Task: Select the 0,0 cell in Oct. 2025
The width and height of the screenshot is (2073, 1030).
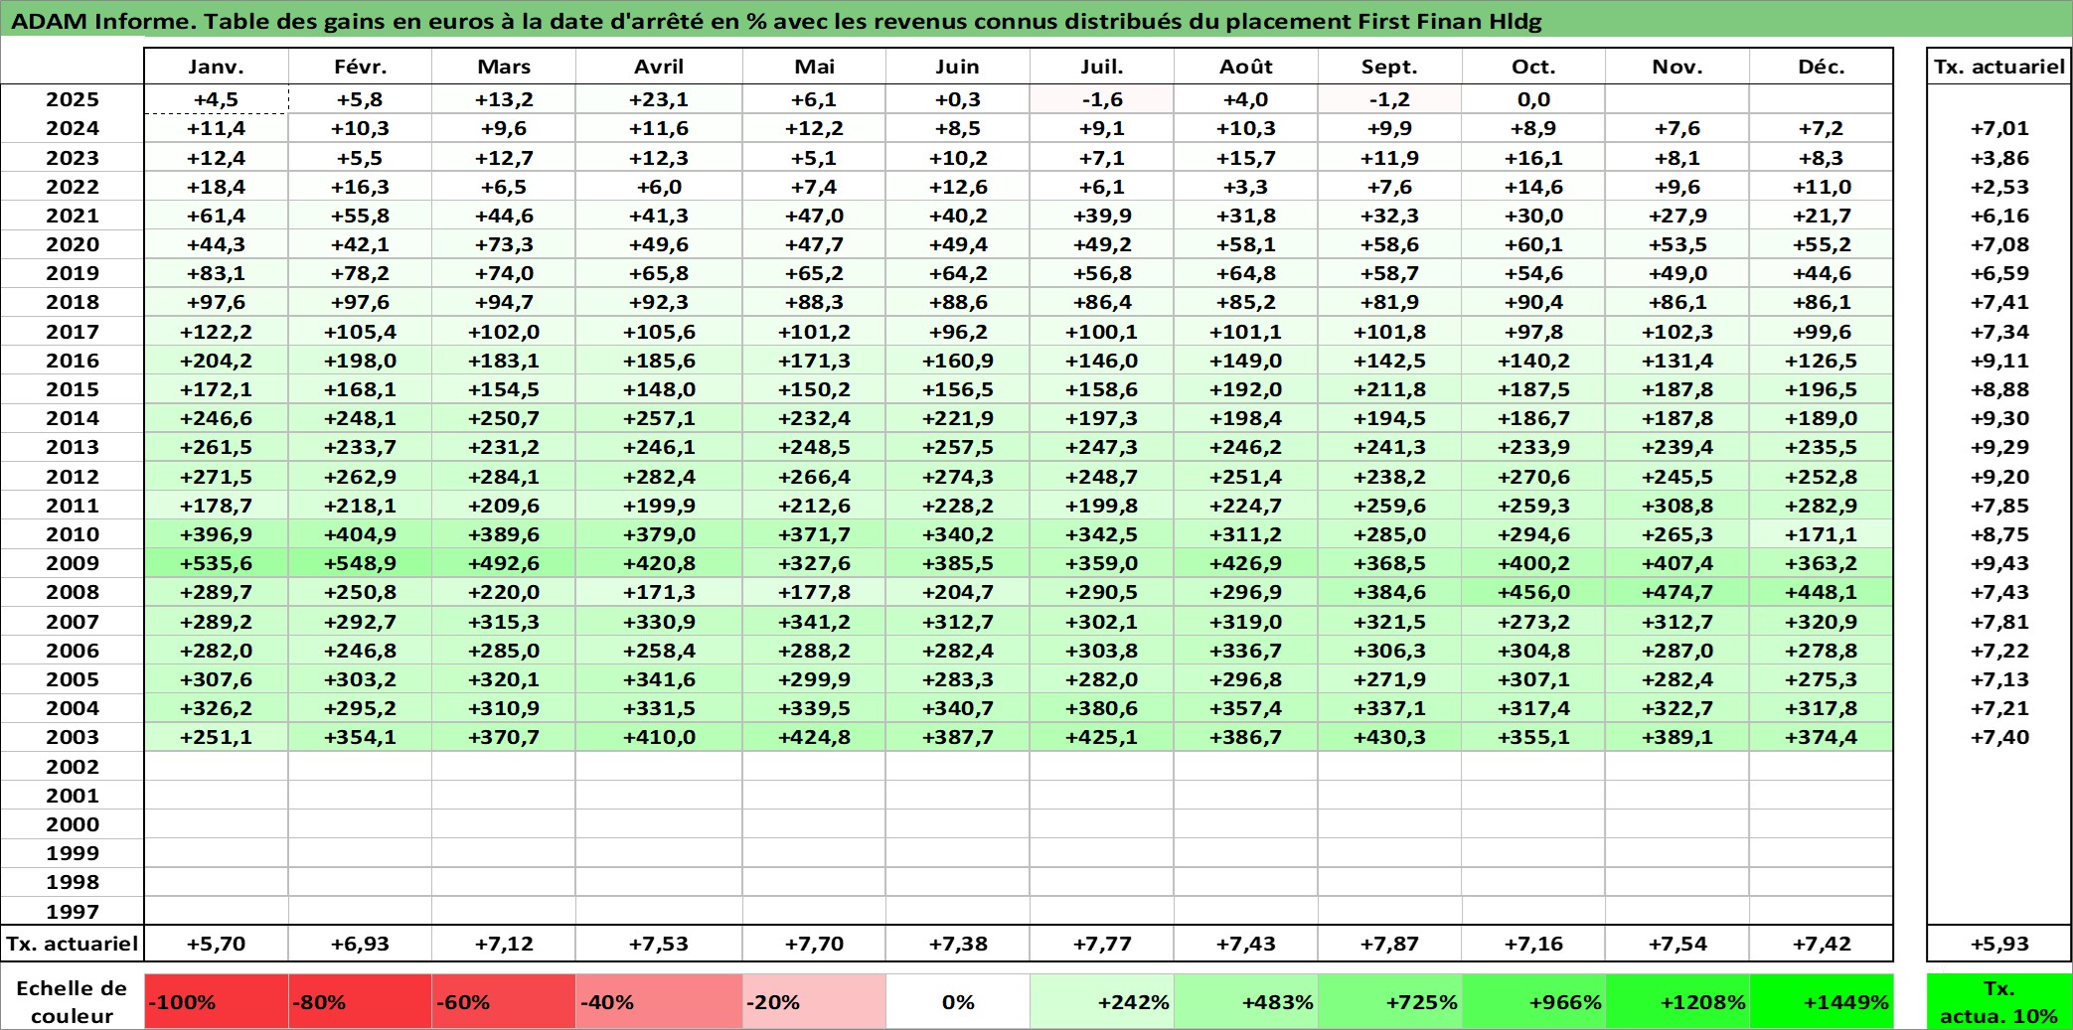Action: pos(1533,99)
